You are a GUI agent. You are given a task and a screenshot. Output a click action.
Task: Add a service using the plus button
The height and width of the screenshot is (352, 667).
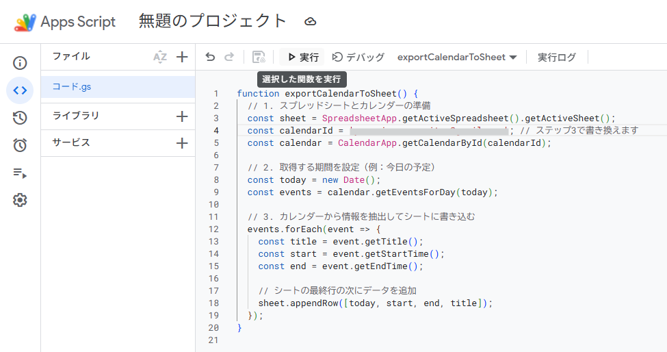tap(182, 143)
